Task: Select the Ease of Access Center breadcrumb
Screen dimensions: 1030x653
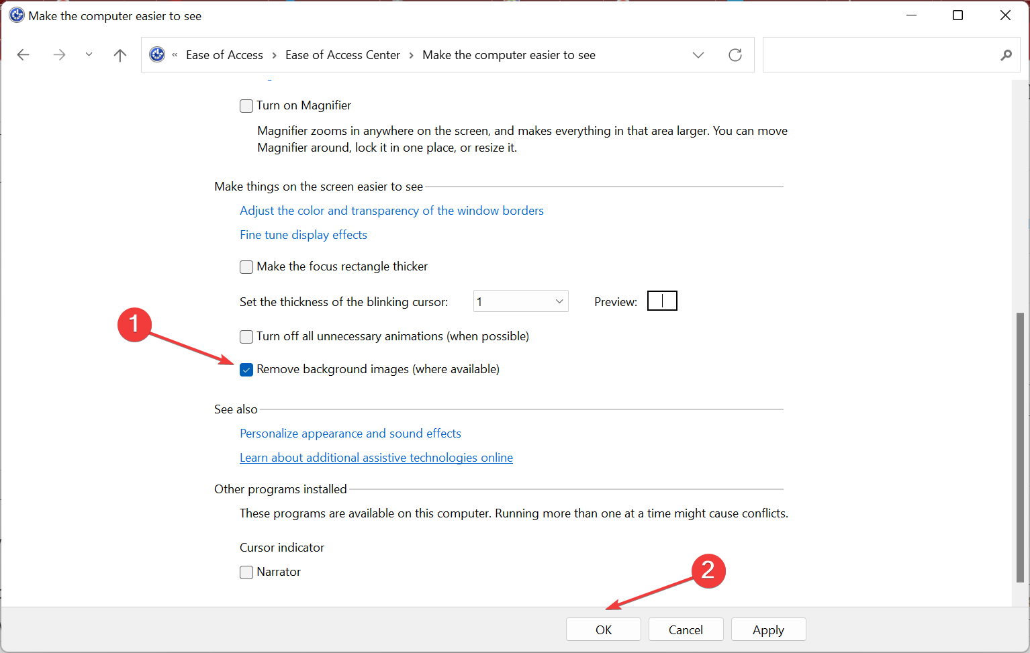Action: coord(342,55)
